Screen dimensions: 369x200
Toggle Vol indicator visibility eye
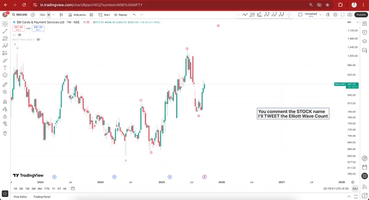[x=20, y=35]
